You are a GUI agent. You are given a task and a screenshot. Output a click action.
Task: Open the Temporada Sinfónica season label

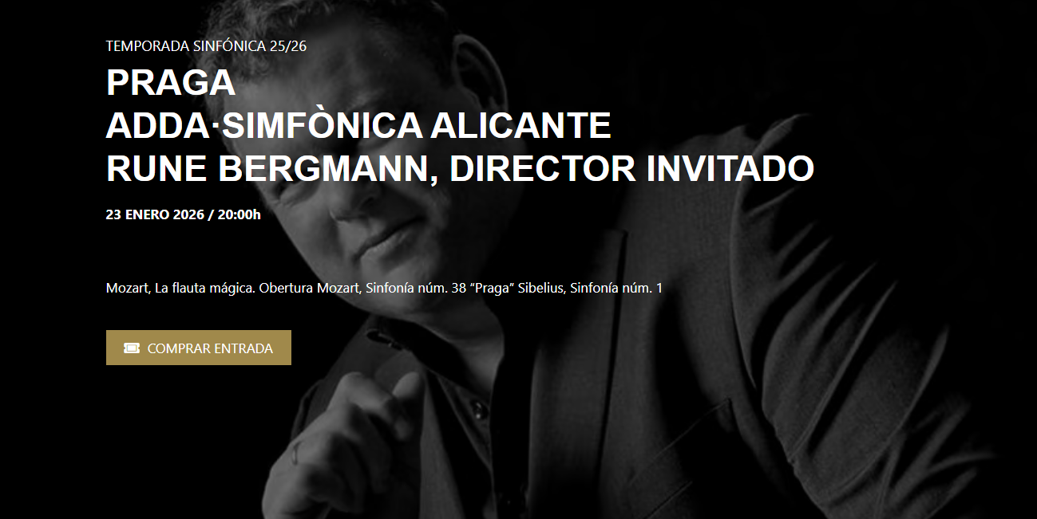point(186,46)
